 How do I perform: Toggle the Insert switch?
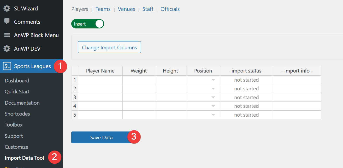[88, 24]
